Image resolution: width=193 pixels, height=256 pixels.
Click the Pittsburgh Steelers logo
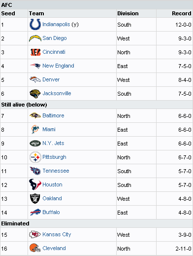pyautogui.click(x=35, y=157)
